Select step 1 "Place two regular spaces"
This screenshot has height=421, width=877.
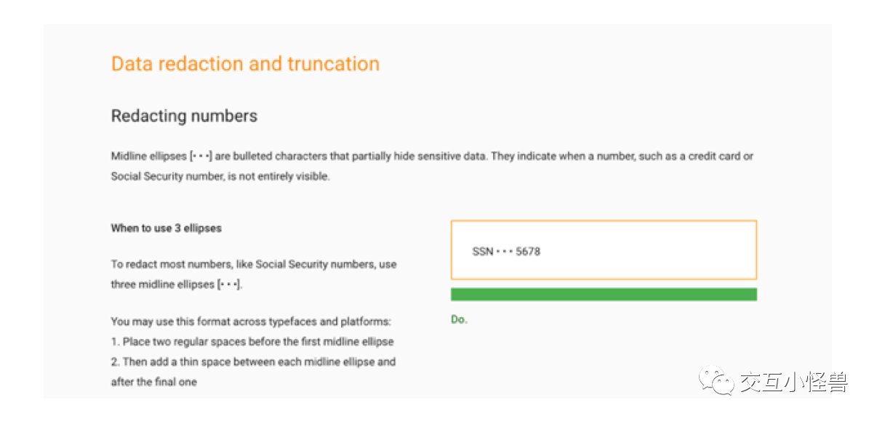pyautogui.click(x=252, y=341)
